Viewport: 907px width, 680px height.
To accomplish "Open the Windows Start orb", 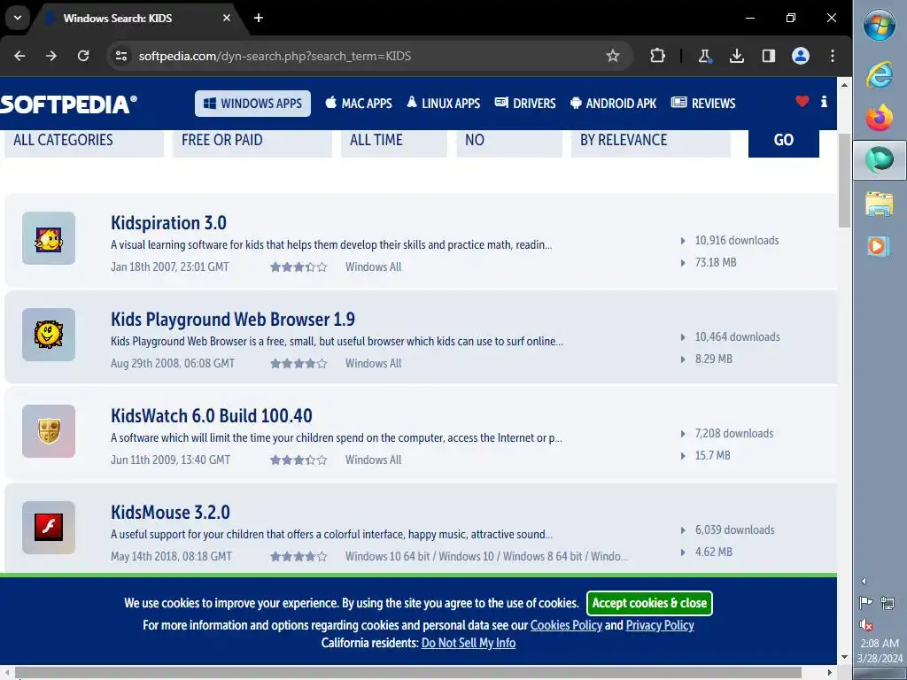I will coord(880,26).
